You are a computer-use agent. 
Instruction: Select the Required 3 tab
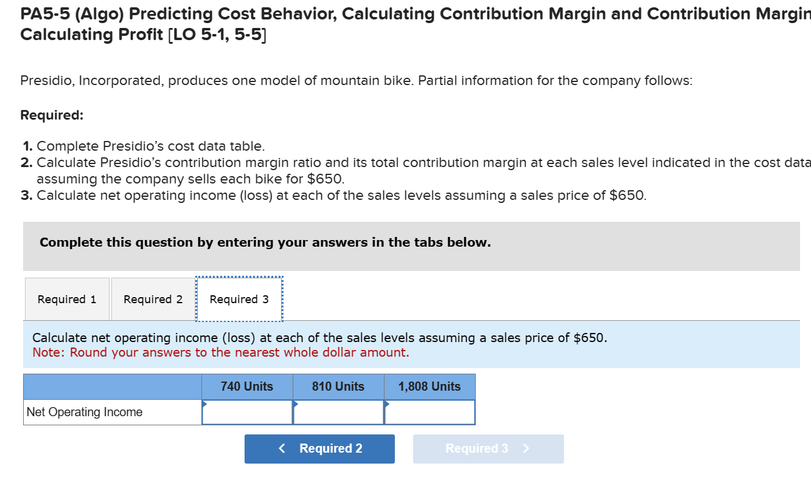239,298
